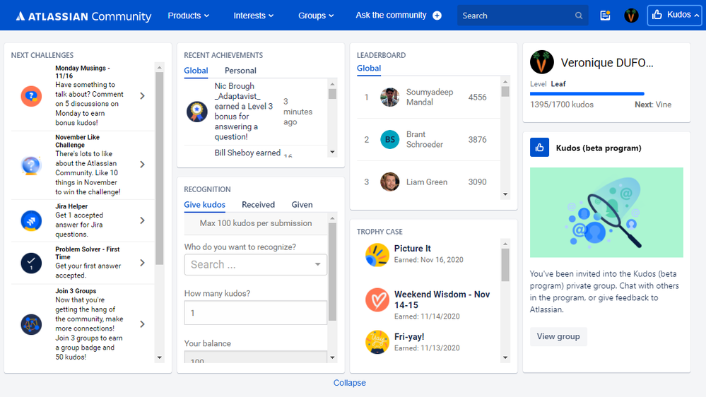Switch to the Received tab
Screen dimensions: 706x397
pos(258,205)
